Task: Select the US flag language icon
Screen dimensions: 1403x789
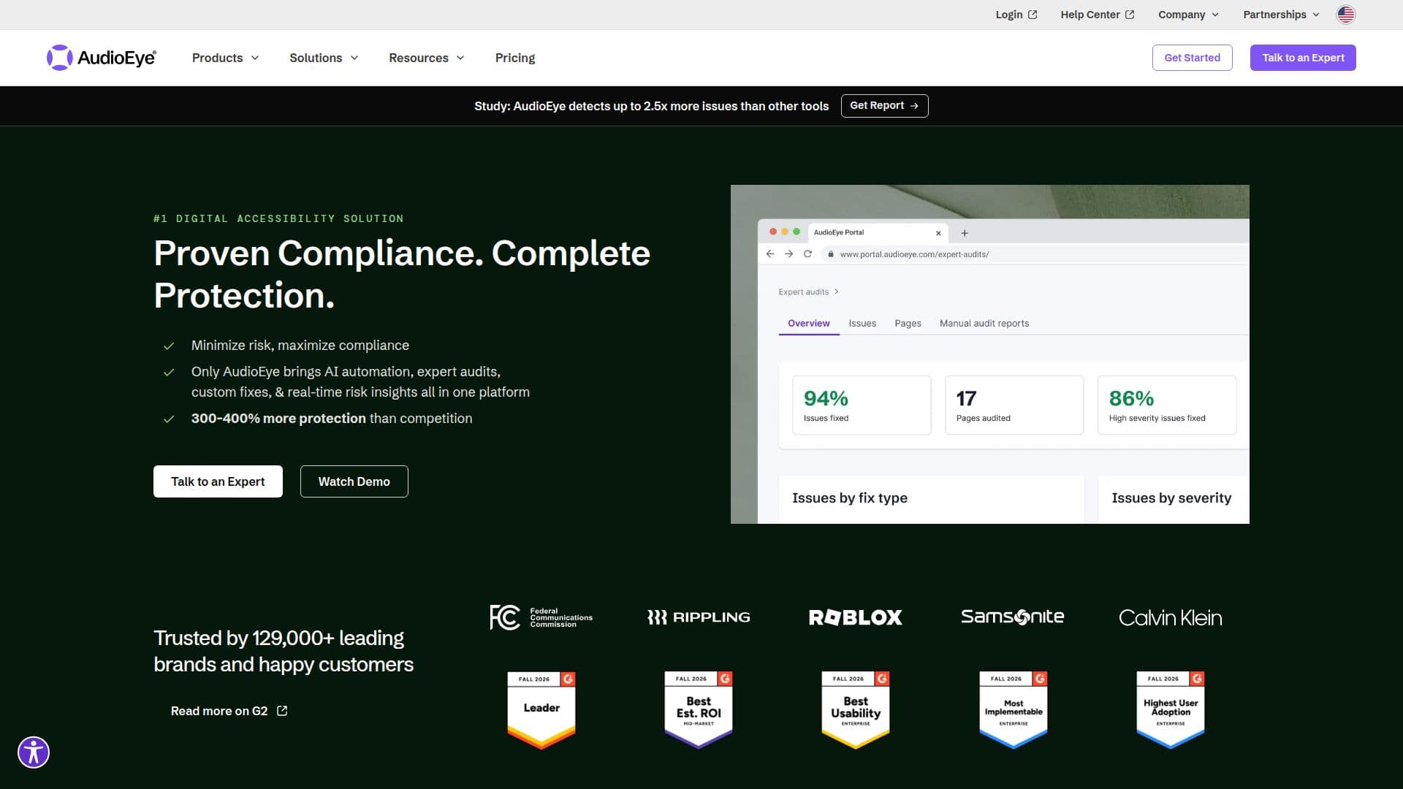Action: (1346, 15)
